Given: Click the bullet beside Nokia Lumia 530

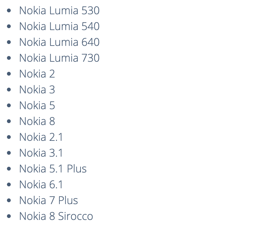Looking at the screenshot, I should pyautogui.click(x=9, y=10).
